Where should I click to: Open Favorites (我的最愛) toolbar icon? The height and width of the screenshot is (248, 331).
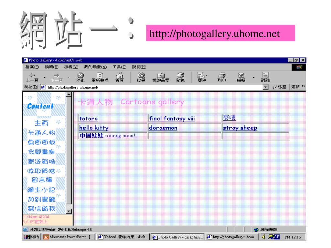click(161, 77)
